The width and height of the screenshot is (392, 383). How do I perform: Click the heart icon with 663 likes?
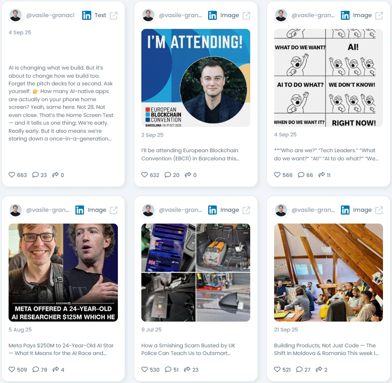pos(12,175)
